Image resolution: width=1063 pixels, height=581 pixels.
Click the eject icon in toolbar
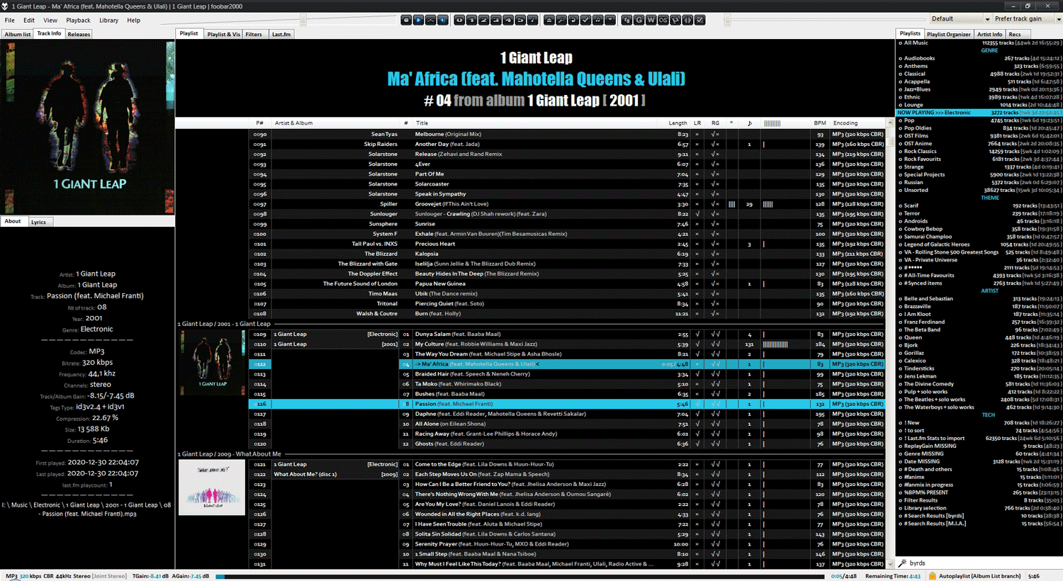pos(549,20)
